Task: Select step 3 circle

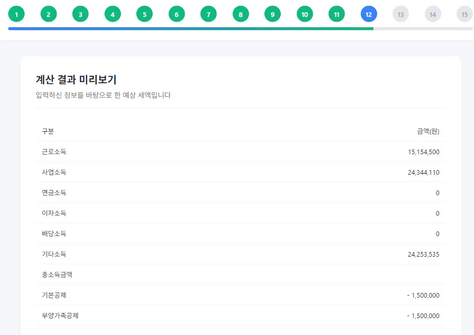Action: (x=80, y=14)
